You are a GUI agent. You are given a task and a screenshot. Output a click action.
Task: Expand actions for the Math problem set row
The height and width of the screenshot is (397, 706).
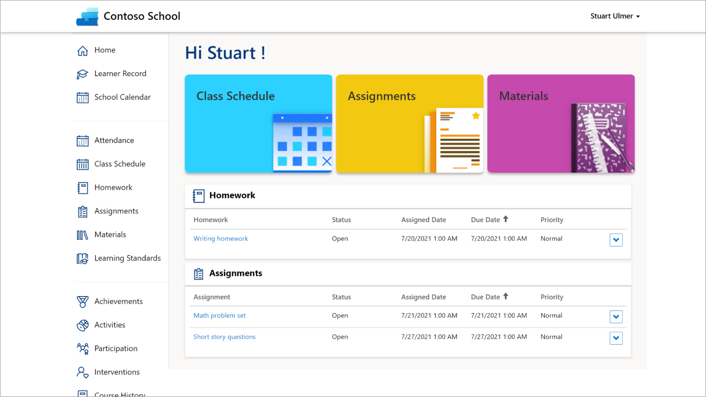tap(616, 316)
